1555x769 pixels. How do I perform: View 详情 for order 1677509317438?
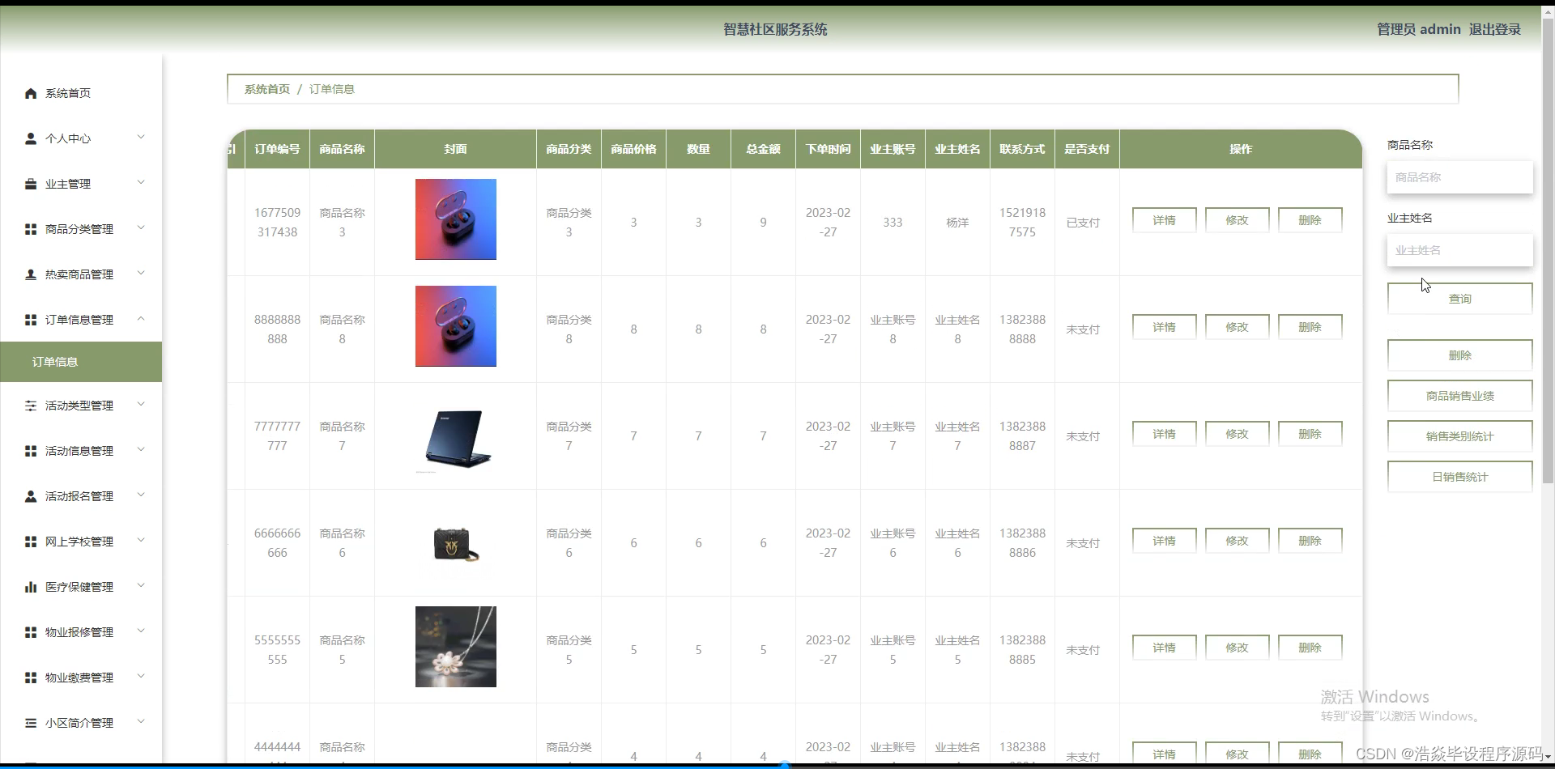point(1164,220)
